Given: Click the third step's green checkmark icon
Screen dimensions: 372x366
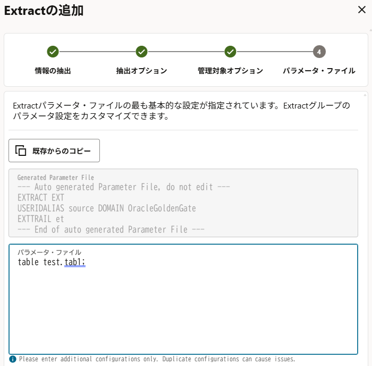Looking at the screenshot, I should coord(230,52).
